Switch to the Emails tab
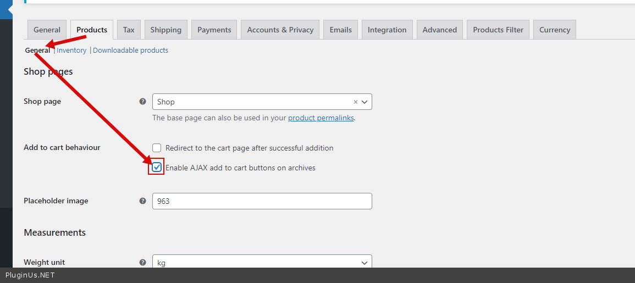Viewport: 635px width, 283px height. (x=340, y=30)
